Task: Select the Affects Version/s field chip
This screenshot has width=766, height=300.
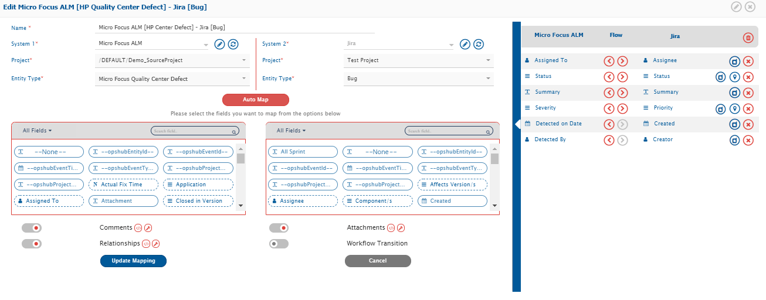Action: click(452, 185)
